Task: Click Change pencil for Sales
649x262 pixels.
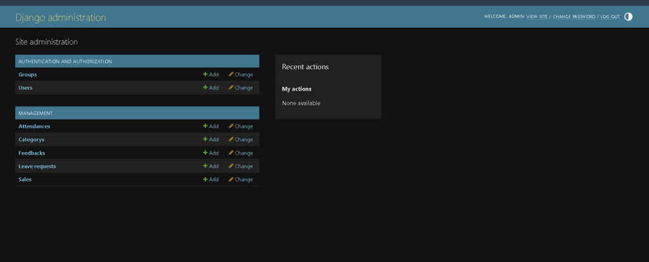Action: tap(240, 179)
